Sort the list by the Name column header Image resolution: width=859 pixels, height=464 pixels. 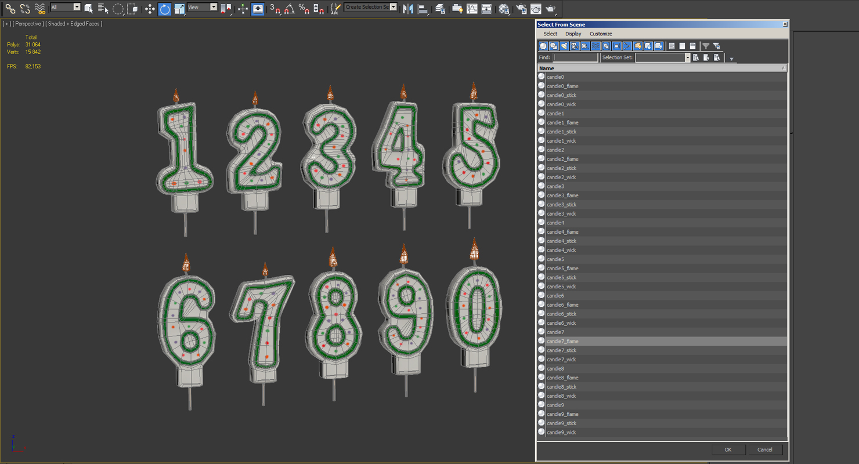pos(662,68)
